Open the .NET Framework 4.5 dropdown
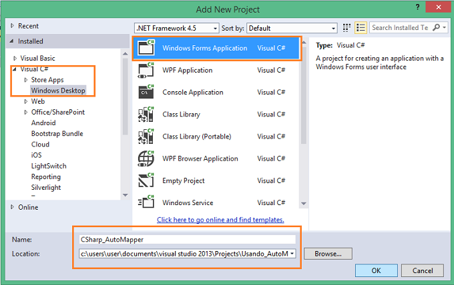 [177, 28]
